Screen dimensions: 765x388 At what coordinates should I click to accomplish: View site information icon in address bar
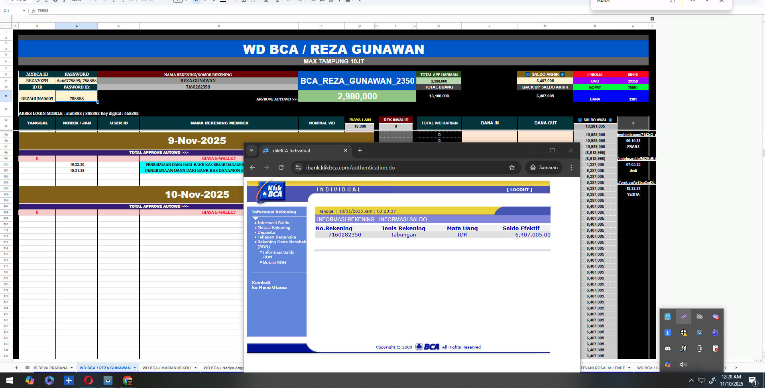point(298,167)
